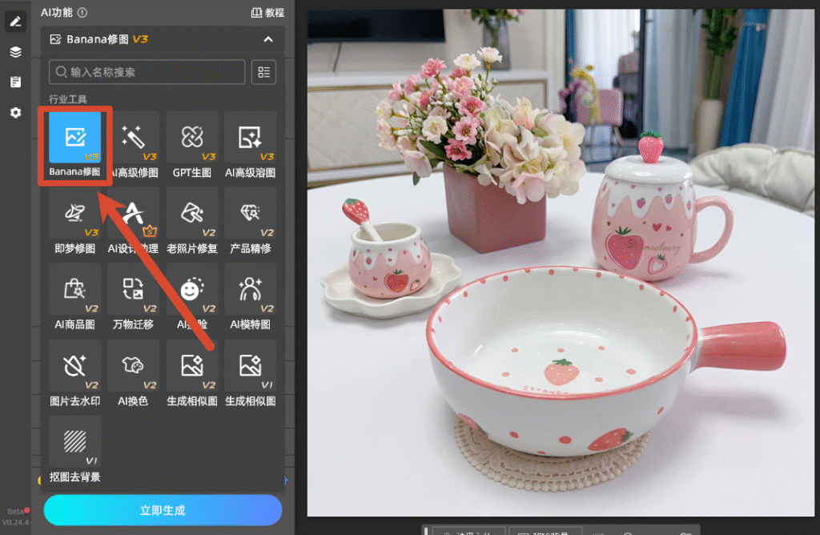
Task: Open the layers panel in sidebar
Action: tap(16, 52)
